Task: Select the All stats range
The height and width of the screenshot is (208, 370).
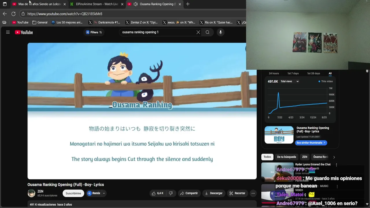Action: pos(330,73)
